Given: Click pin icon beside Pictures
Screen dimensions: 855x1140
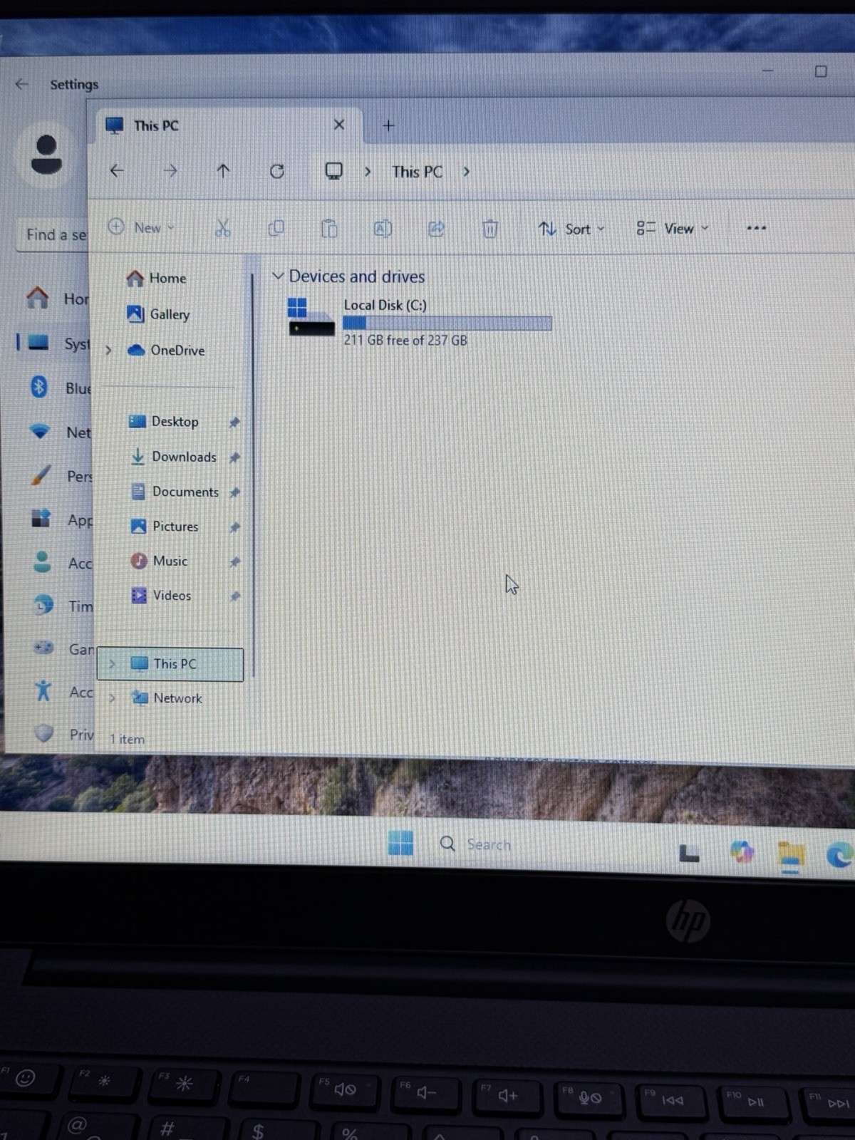Looking at the screenshot, I should [234, 527].
